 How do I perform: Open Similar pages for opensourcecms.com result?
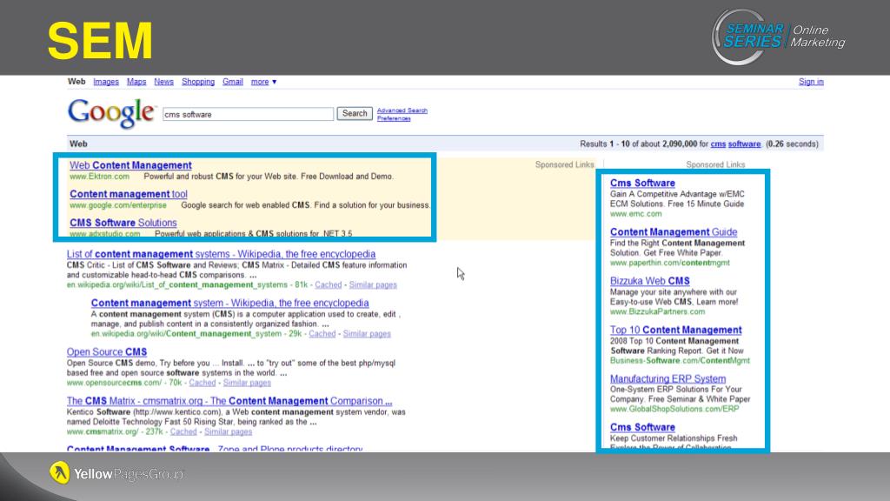pos(247,383)
